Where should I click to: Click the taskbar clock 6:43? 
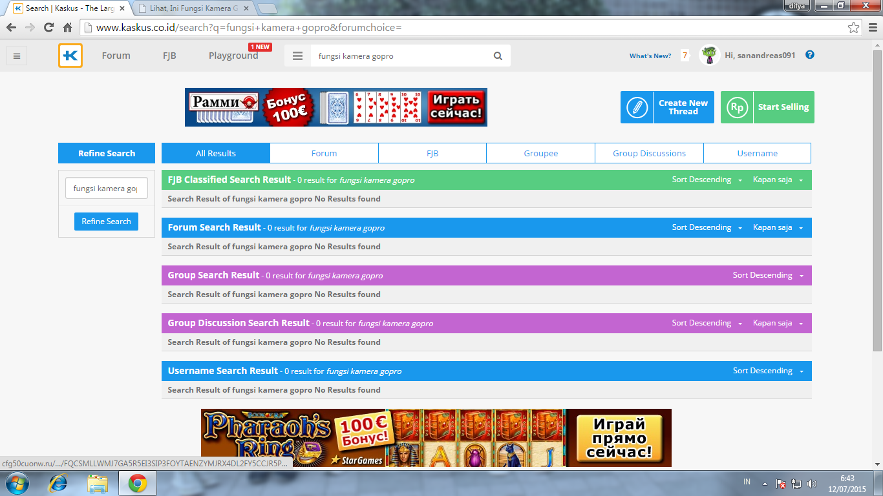tap(847, 479)
